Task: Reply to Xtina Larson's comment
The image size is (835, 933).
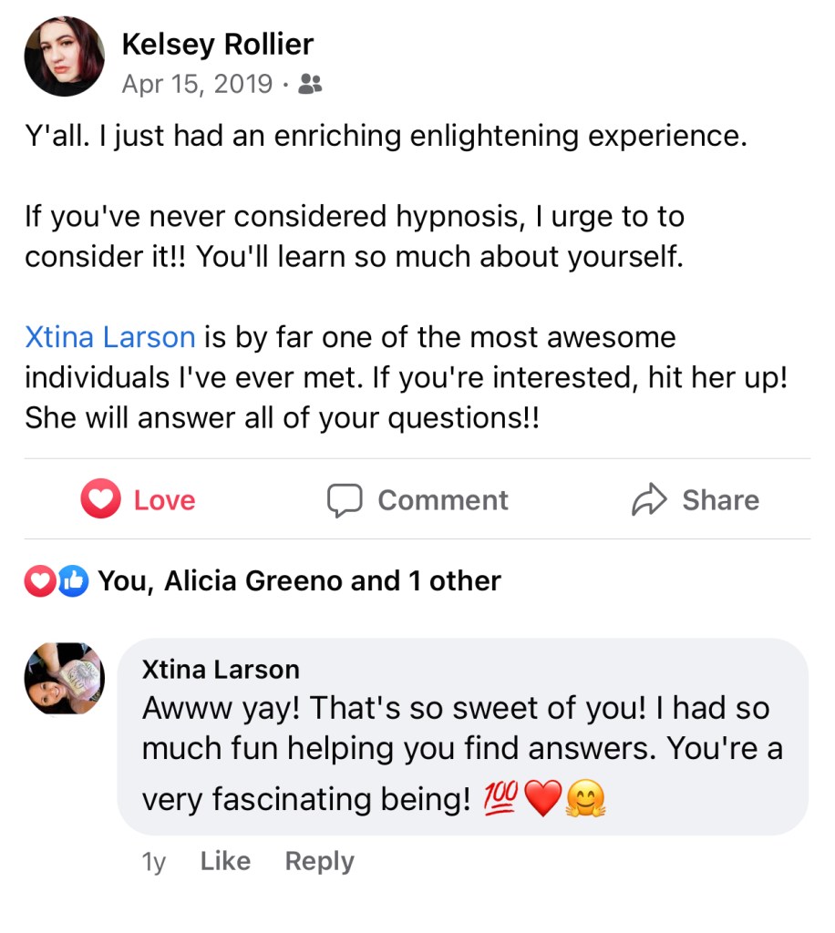Action: click(x=319, y=861)
